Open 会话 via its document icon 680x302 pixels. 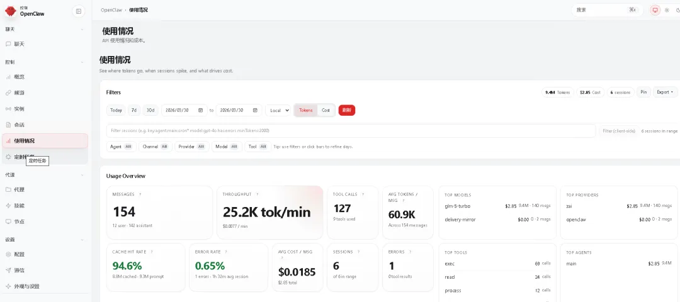(x=8, y=125)
